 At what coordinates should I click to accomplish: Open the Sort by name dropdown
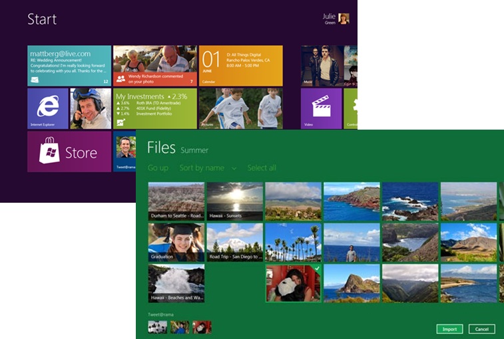tap(208, 168)
